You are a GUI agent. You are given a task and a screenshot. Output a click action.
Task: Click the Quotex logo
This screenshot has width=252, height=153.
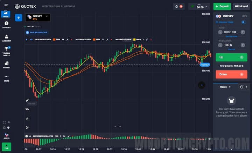(25, 6)
